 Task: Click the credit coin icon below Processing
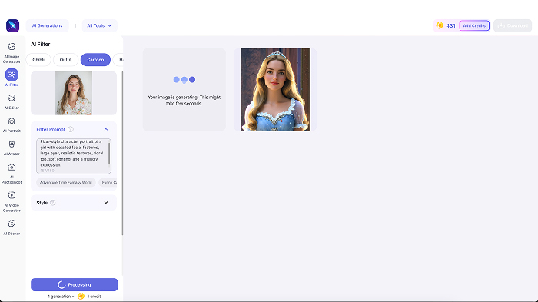(81, 296)
